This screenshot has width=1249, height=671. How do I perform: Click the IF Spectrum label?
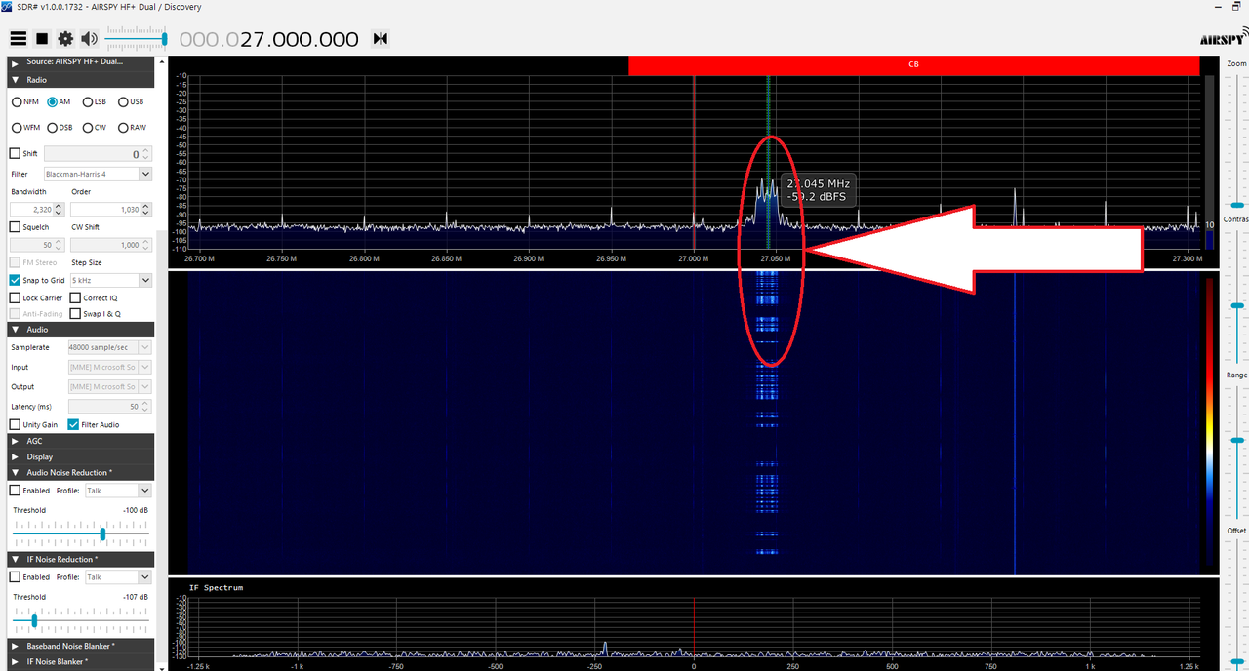216,588
